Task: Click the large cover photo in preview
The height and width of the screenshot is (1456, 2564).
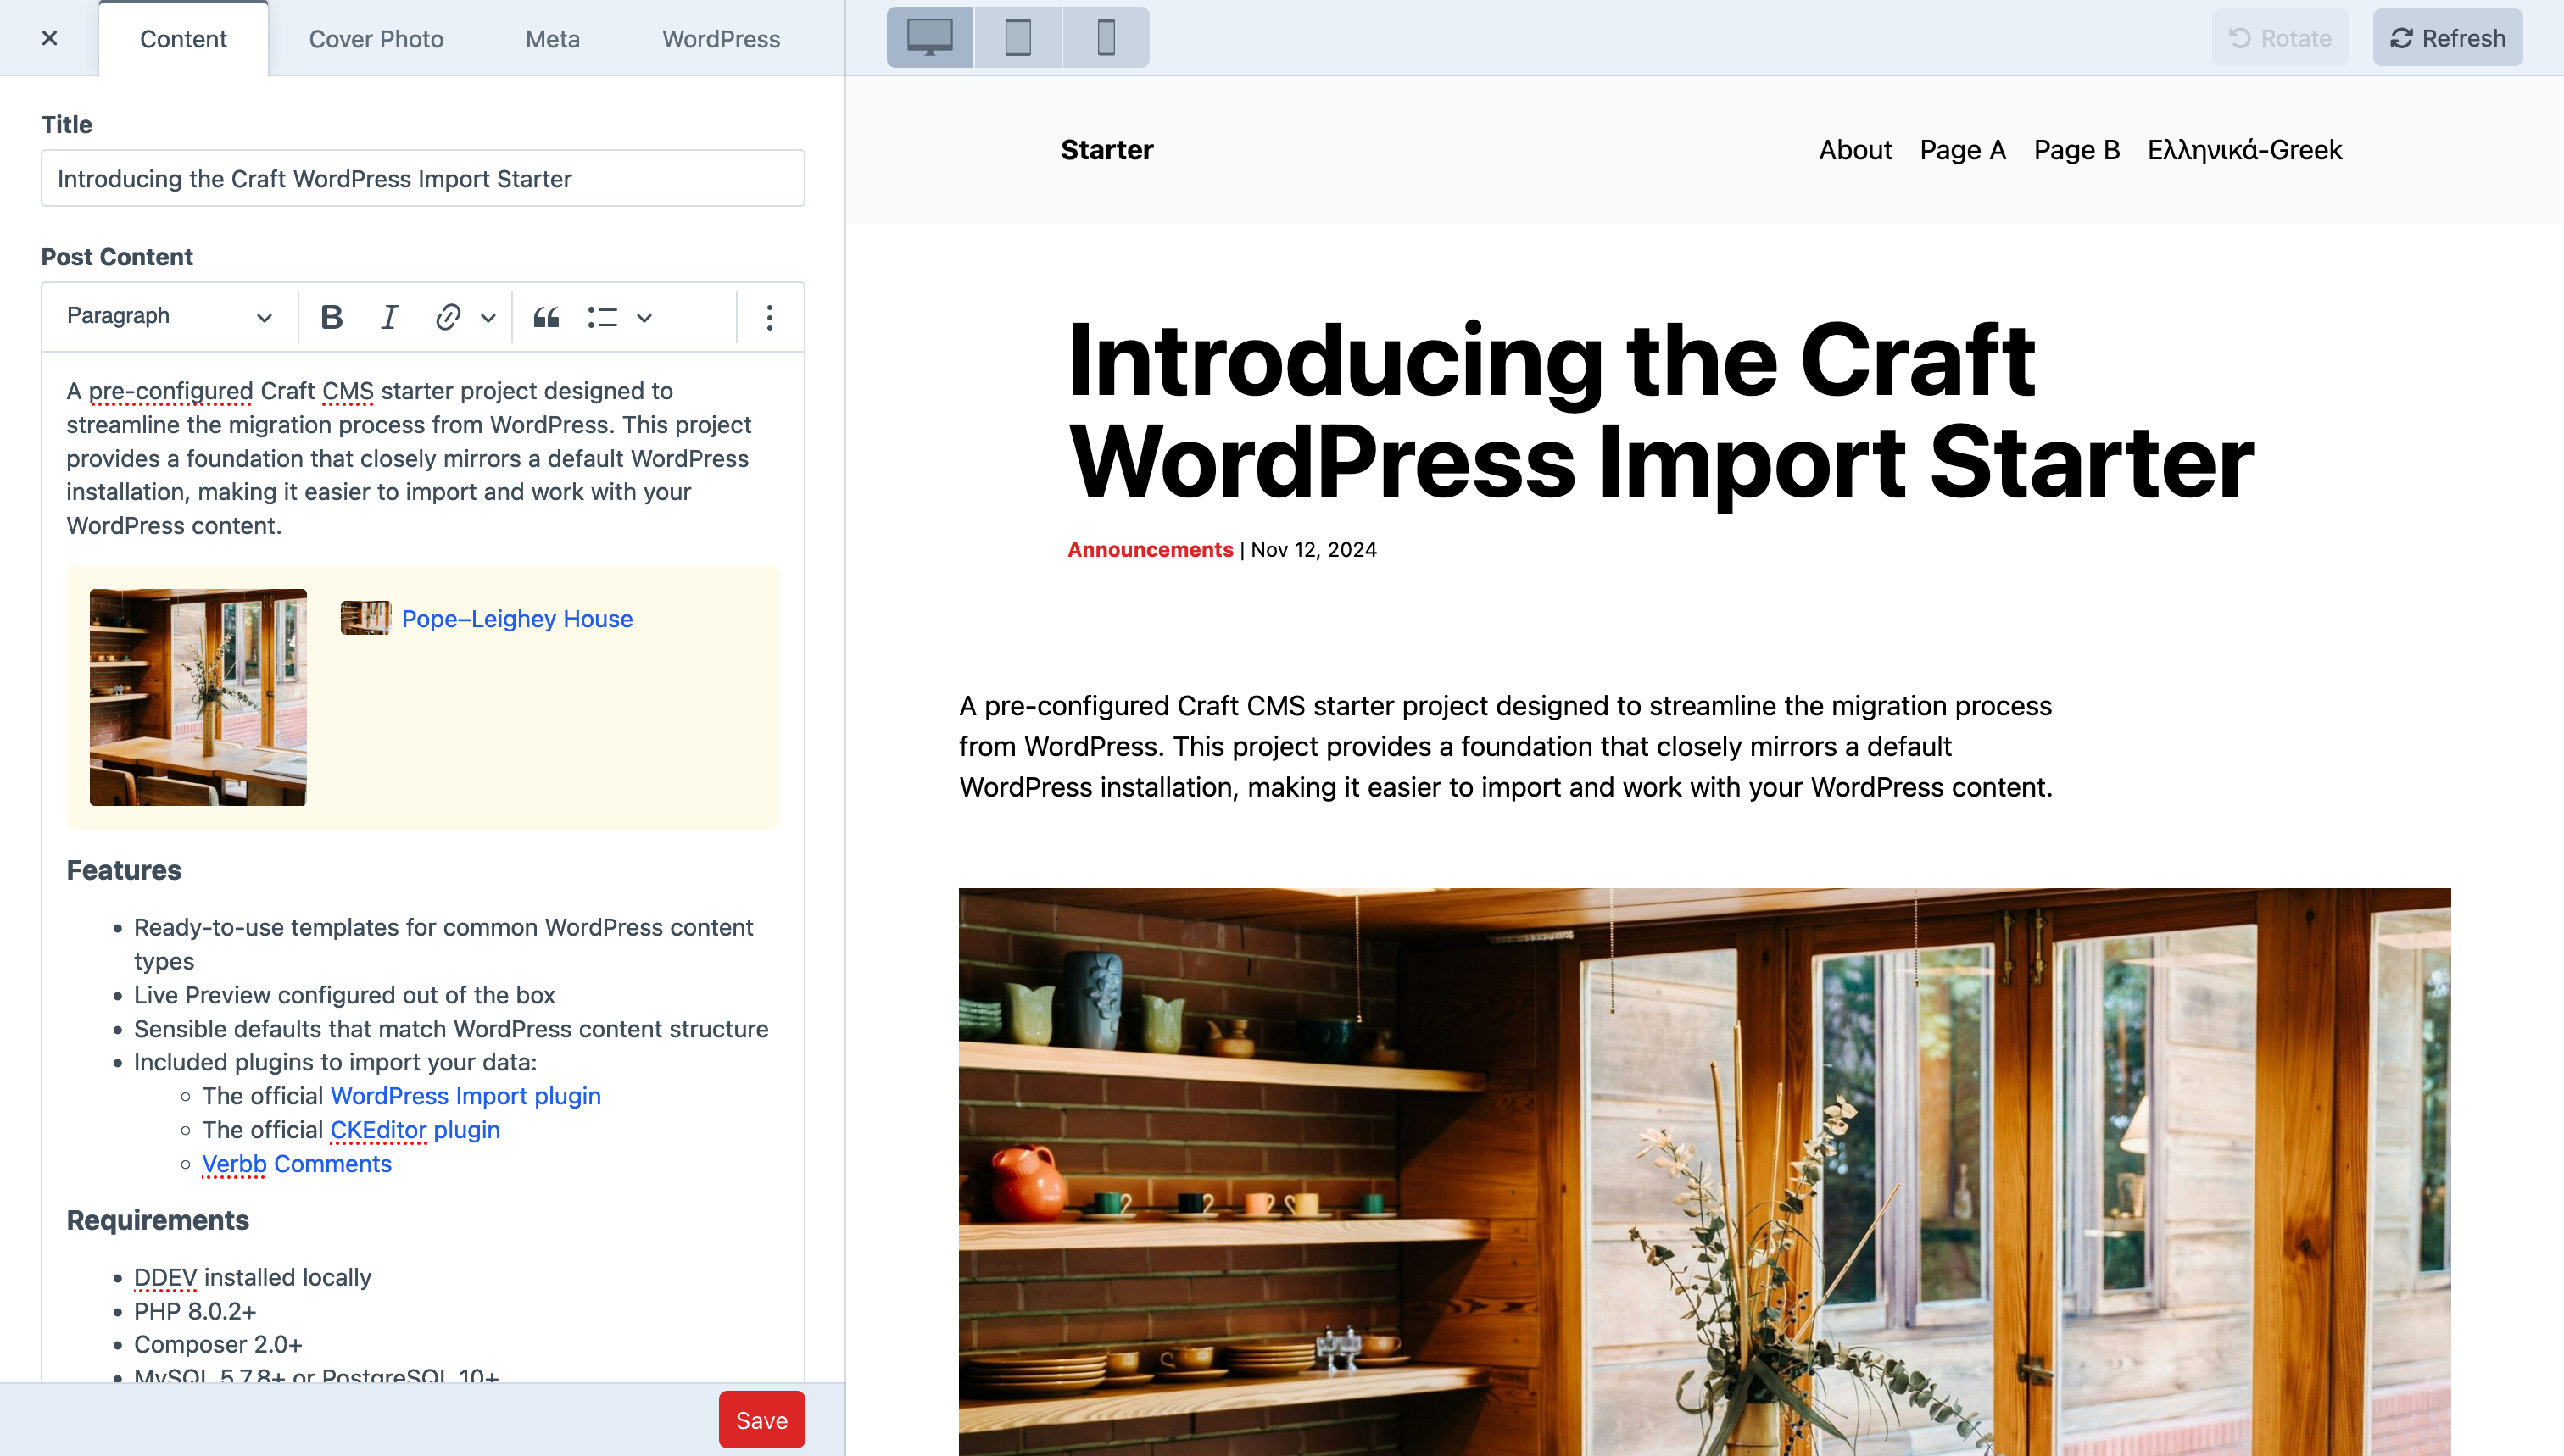Action: pyautogui.click(x=1704, y=1171)
